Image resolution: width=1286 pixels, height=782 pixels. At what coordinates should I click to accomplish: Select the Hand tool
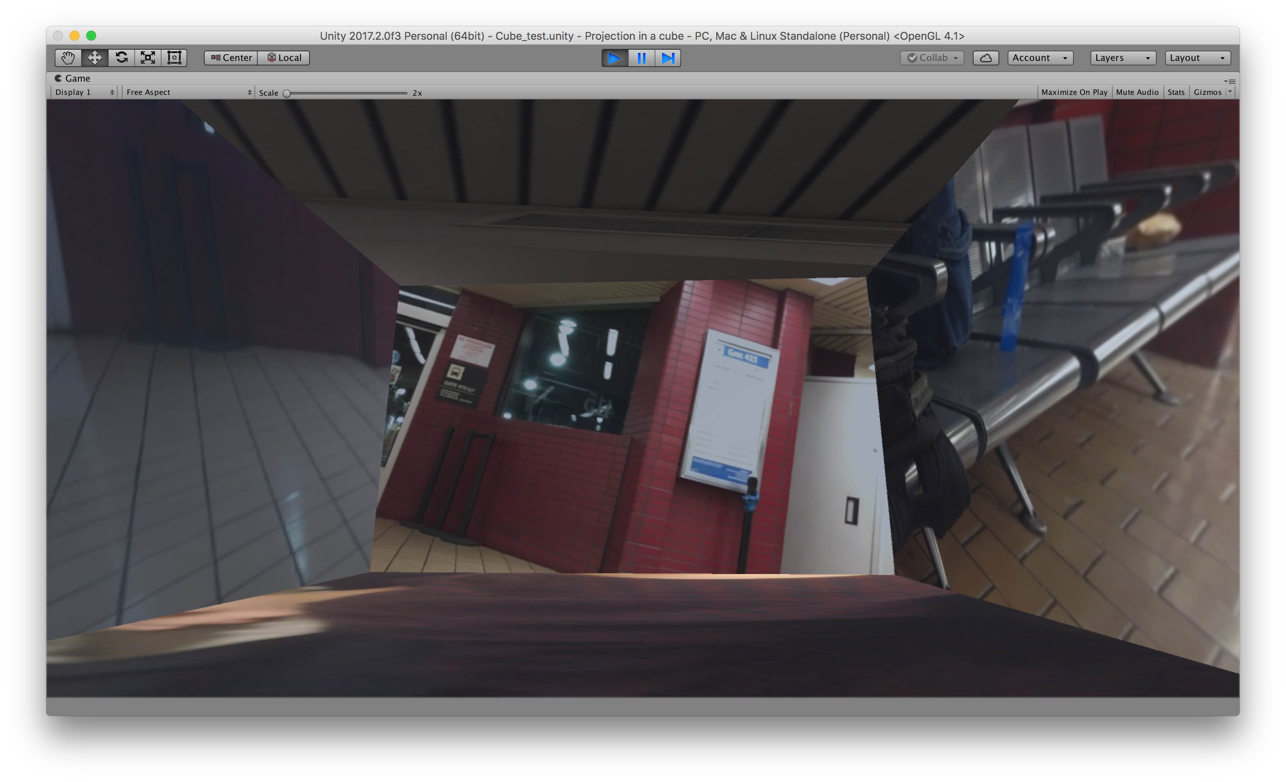click(68, 58)
